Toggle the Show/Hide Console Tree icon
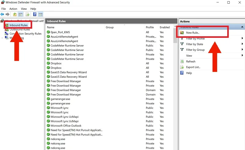 click(21, 14)
